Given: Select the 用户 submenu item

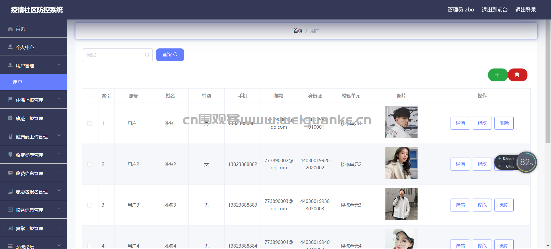Looking at the screenshot, I should coord(34,82).
